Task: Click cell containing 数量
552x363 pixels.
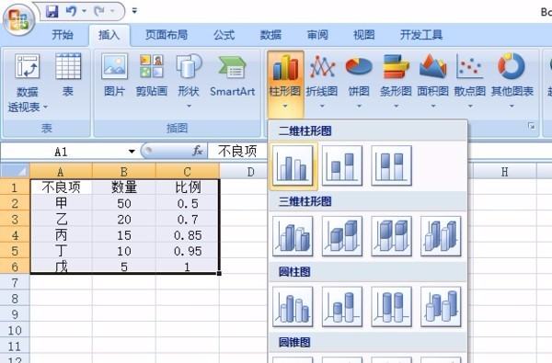Action: click(x=124, y=187)
